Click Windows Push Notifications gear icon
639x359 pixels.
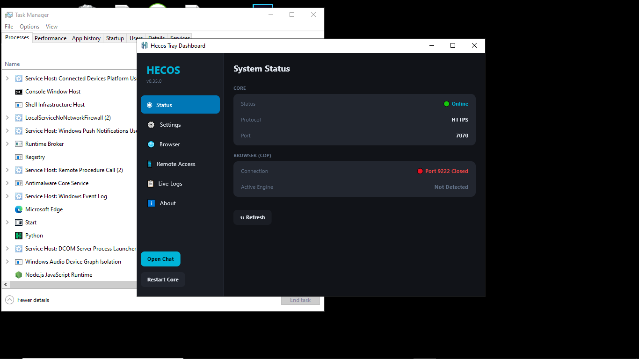(19, 131)
